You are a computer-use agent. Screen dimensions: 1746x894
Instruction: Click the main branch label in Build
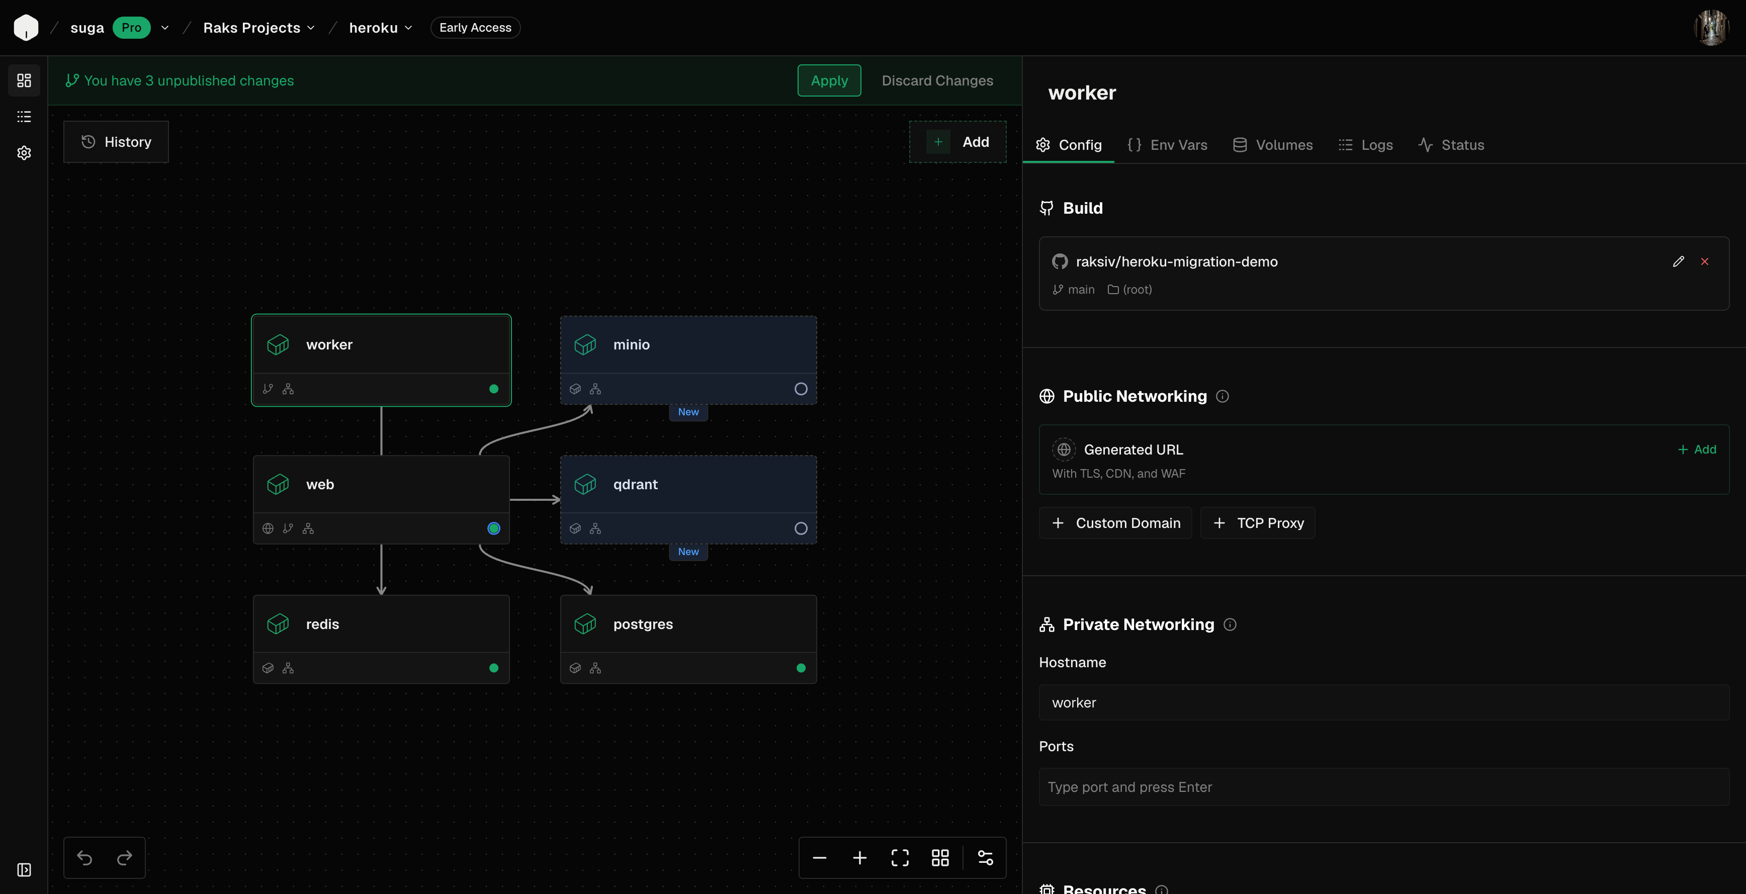click(x=1074, y=290)
